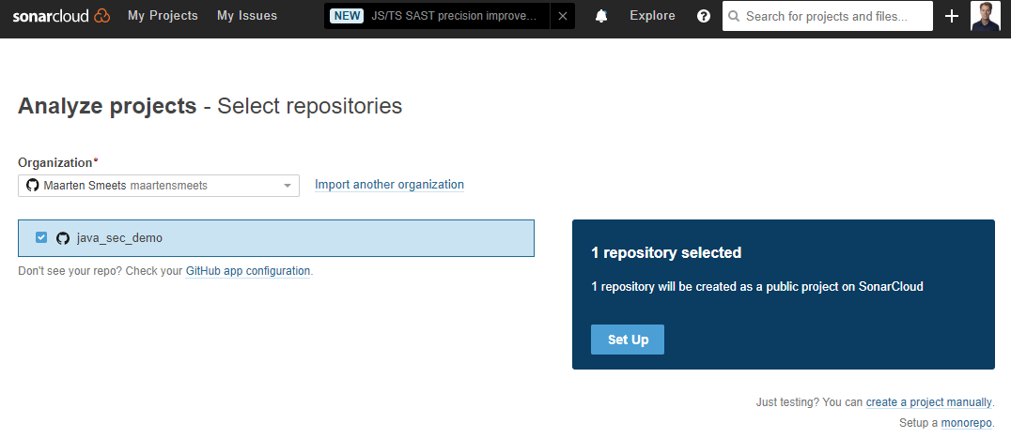The image size is (1011, 438).
Task: Click the GitHub icon beside java_sec_demo
Action: 63,238
